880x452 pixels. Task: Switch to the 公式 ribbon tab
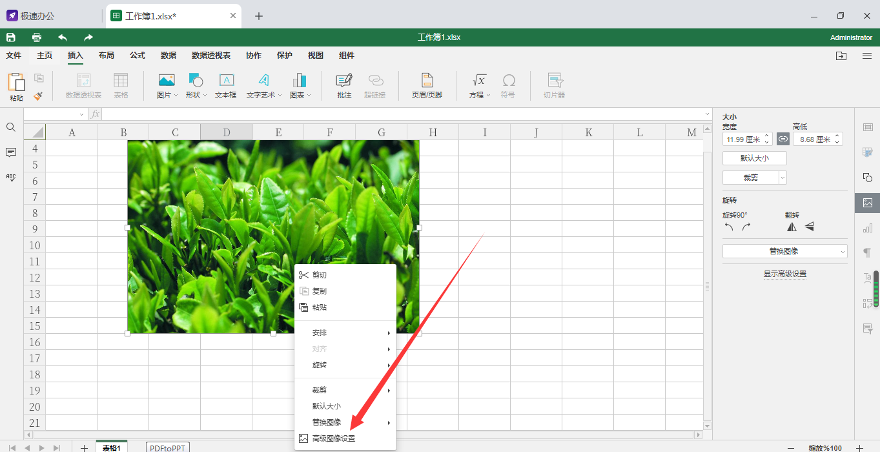(138, 56)
